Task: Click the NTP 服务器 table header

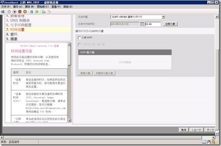Action: (x=125, y=52)
